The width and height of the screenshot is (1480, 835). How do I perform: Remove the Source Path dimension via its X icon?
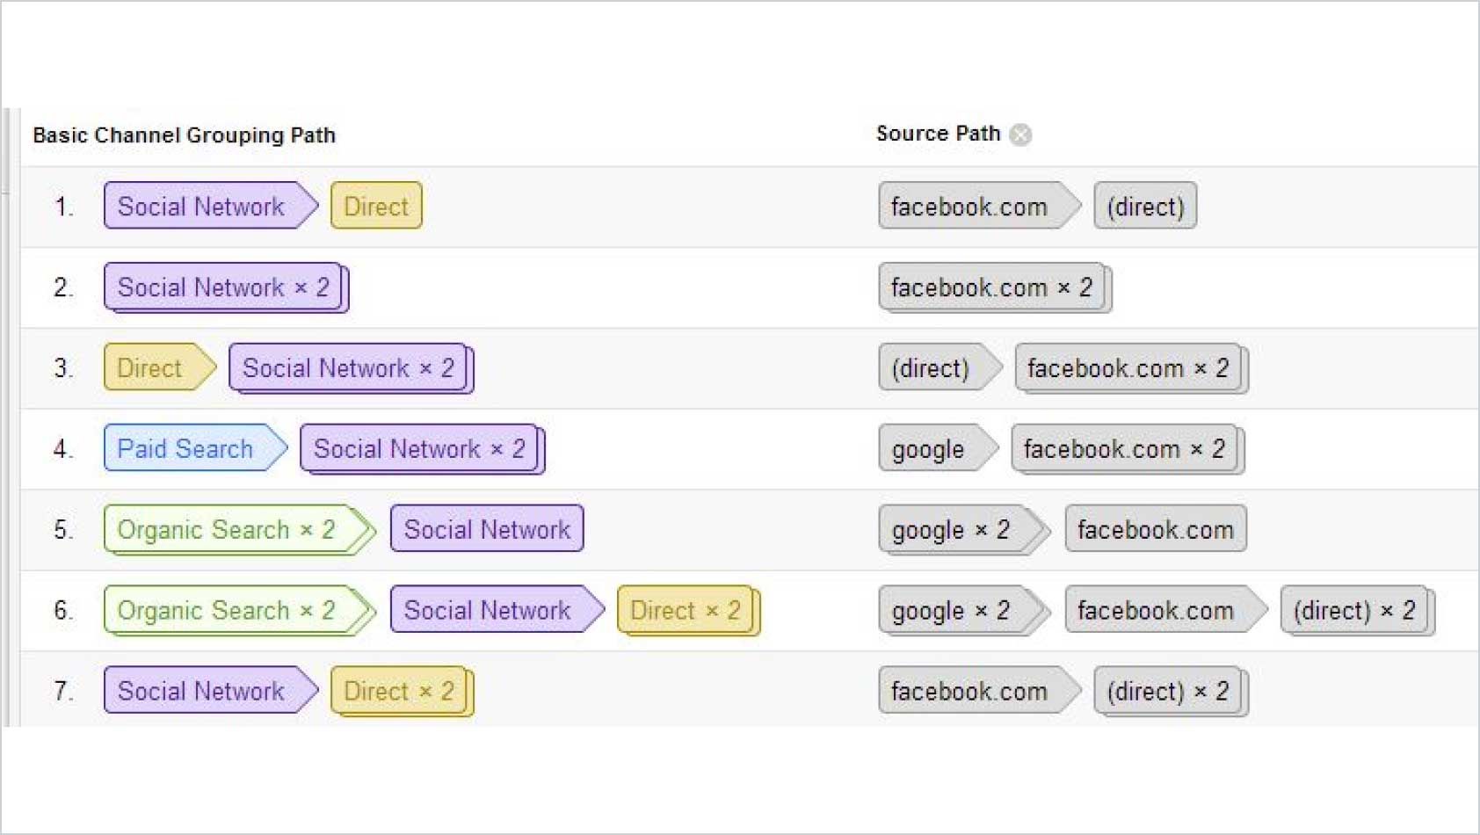1021,134
